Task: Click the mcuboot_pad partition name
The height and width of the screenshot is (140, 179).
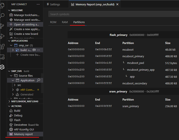Action: (136, 63)
